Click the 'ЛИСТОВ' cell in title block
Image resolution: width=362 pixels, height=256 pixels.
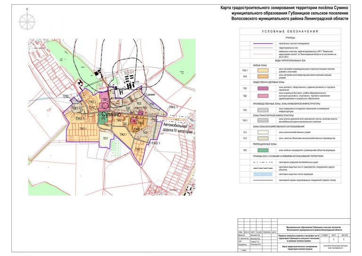tap(344, 235)
